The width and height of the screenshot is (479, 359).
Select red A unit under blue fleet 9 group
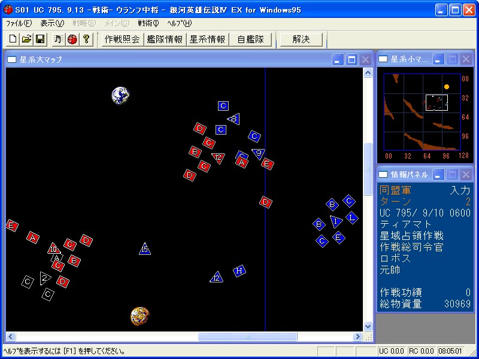242,162
